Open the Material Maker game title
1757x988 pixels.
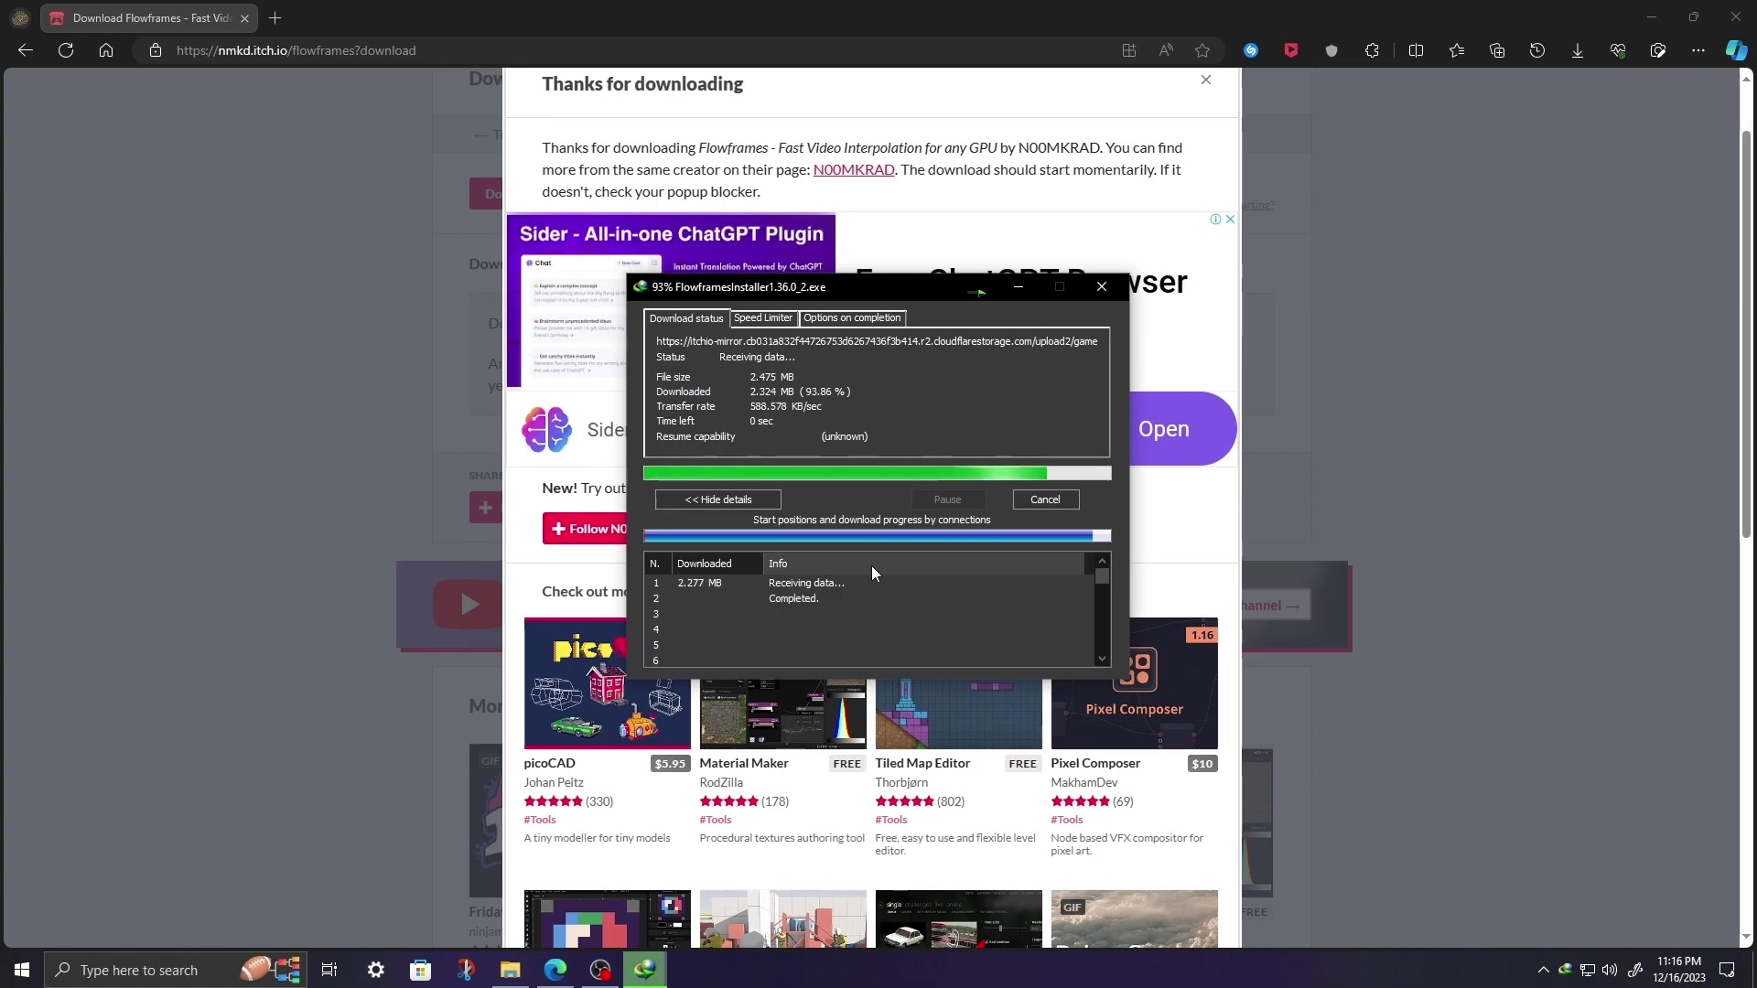click(x=743, y=763)
